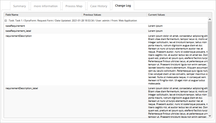Show the Case History tab

[99, 6]
